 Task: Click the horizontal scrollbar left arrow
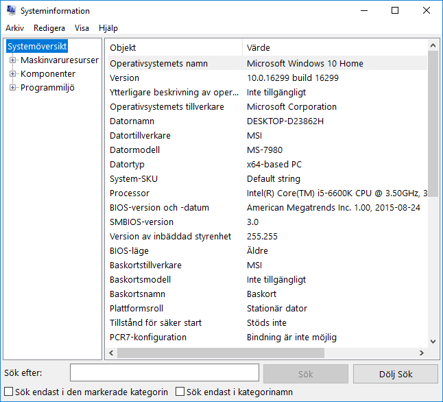[x=111, y=353]
